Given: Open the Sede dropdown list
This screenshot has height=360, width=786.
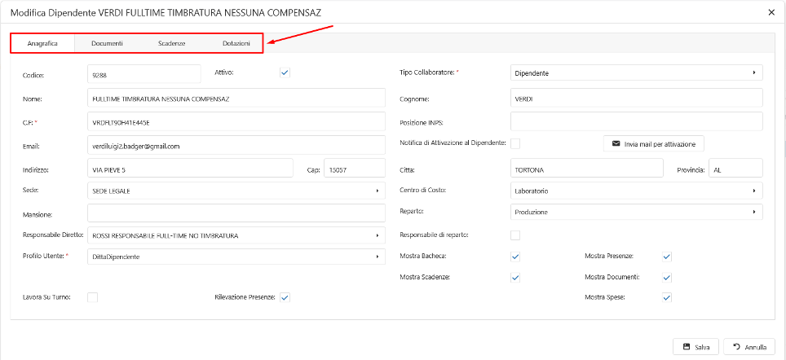Looking at the screenshot, I should tap(236, 191).
